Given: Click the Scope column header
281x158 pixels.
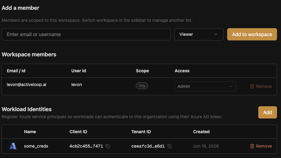Looking at the screenshot, I should click(x=142, y=71).
